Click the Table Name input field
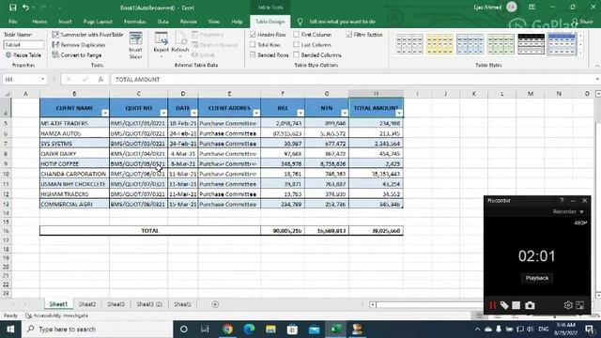Viewport: 601px width, 338px height. (23, 45)
